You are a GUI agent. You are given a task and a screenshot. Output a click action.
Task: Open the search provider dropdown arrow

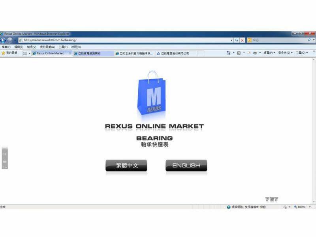point(314,40)
